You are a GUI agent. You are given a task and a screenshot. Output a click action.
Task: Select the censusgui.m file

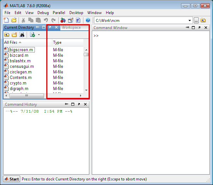(21, 66)
